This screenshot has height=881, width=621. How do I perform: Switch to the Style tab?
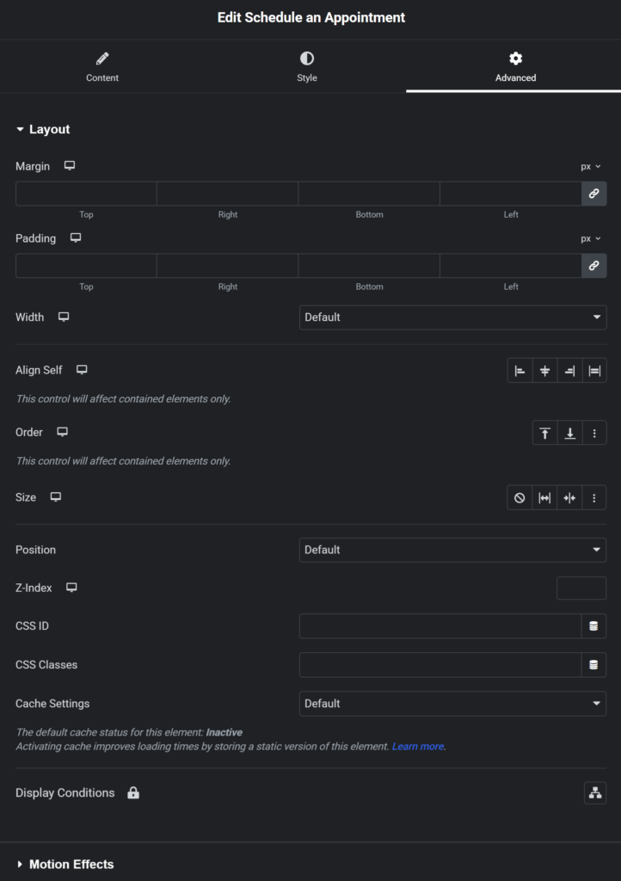(306, 67)
